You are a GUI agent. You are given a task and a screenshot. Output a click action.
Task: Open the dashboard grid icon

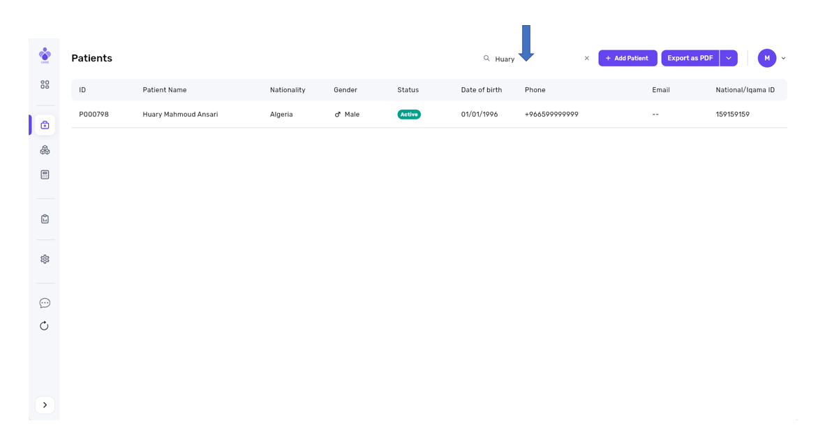pos(45,84)
